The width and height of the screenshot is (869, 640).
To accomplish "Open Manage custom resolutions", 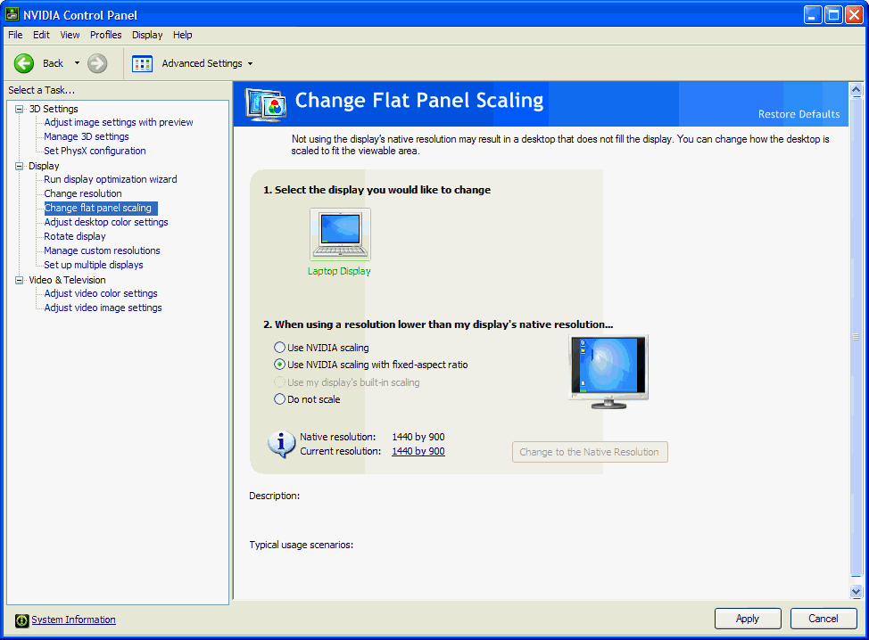I will click(102, 250).
